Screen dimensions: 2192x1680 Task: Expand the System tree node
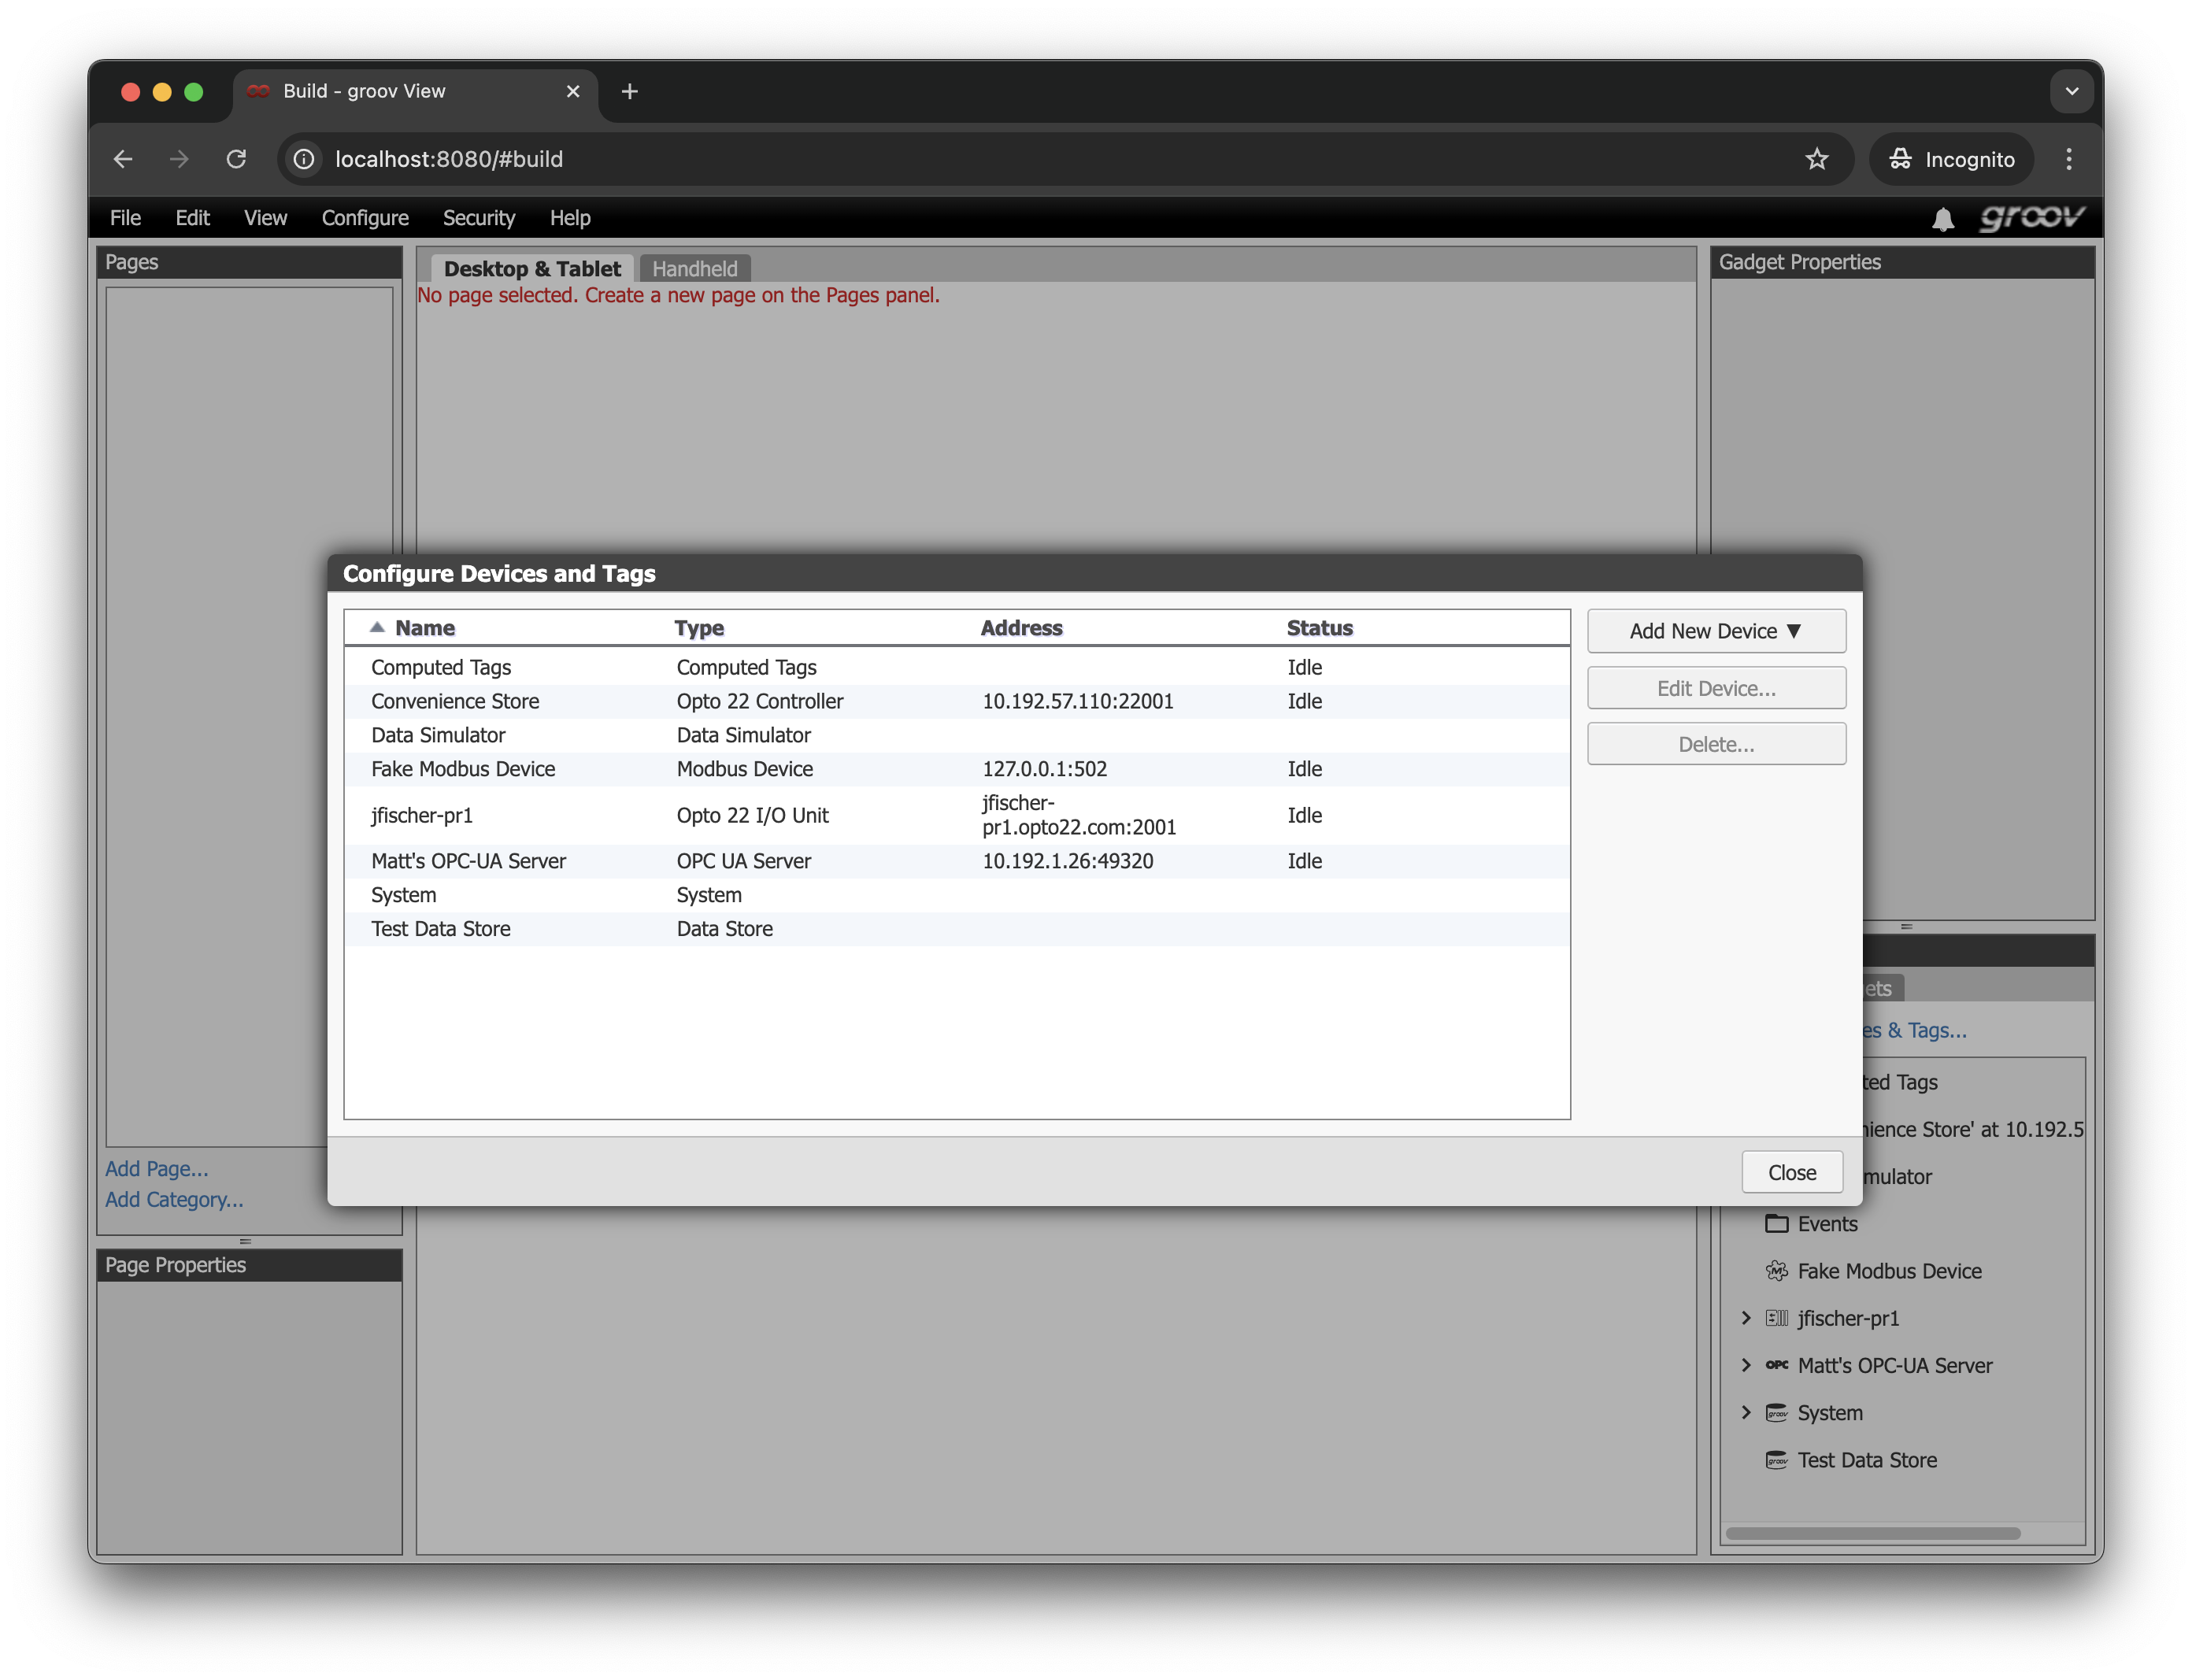point(1746,1412)
